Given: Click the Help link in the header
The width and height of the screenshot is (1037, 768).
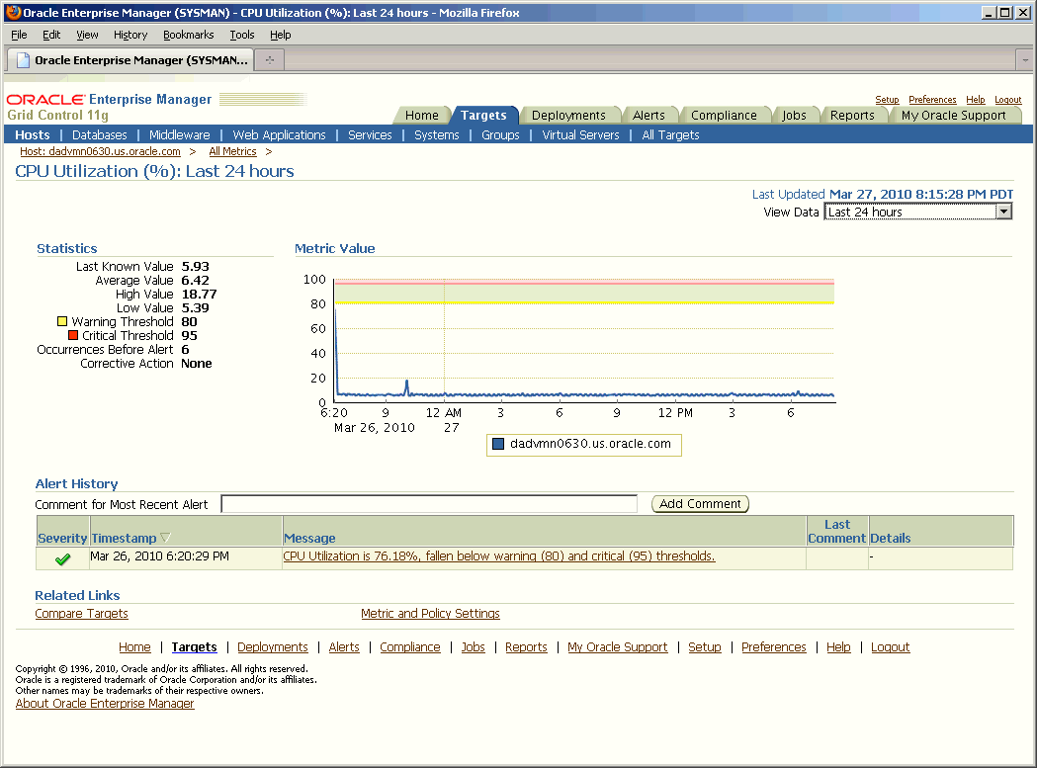Looking at the screenshot, I should [976, 100].
